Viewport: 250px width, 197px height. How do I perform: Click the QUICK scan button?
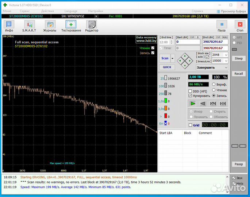167,67
